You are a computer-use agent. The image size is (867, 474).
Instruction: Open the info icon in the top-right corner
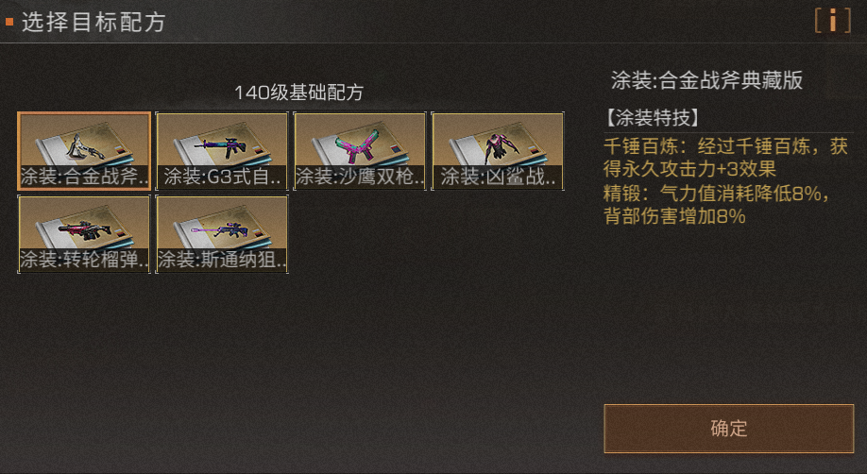pyautogui.click(x=832, y=21)
